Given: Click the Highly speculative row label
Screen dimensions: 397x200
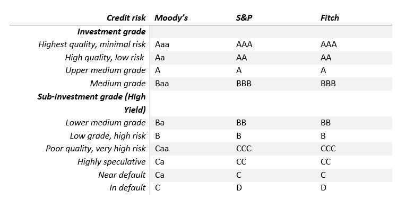Looking at the screenshot, I should [111, 161].
